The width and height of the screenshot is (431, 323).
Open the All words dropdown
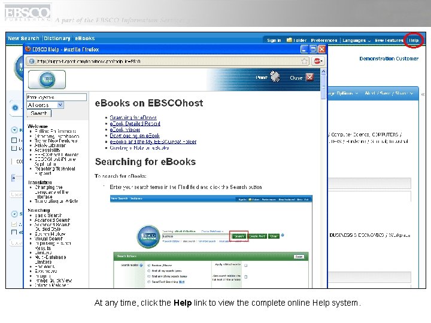(x=45, y=105)
